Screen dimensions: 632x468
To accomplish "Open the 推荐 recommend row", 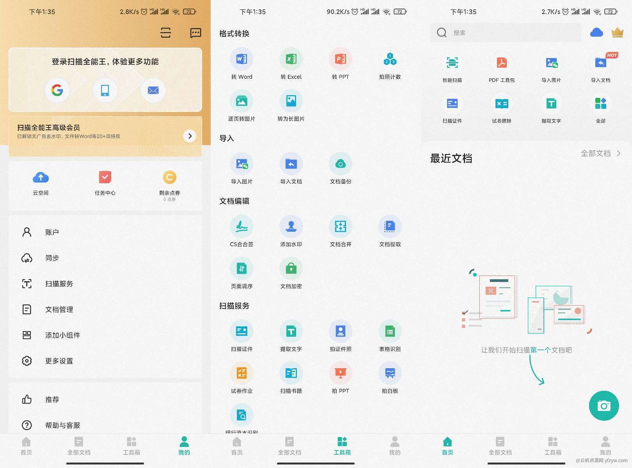I will (x=105, y=399).
